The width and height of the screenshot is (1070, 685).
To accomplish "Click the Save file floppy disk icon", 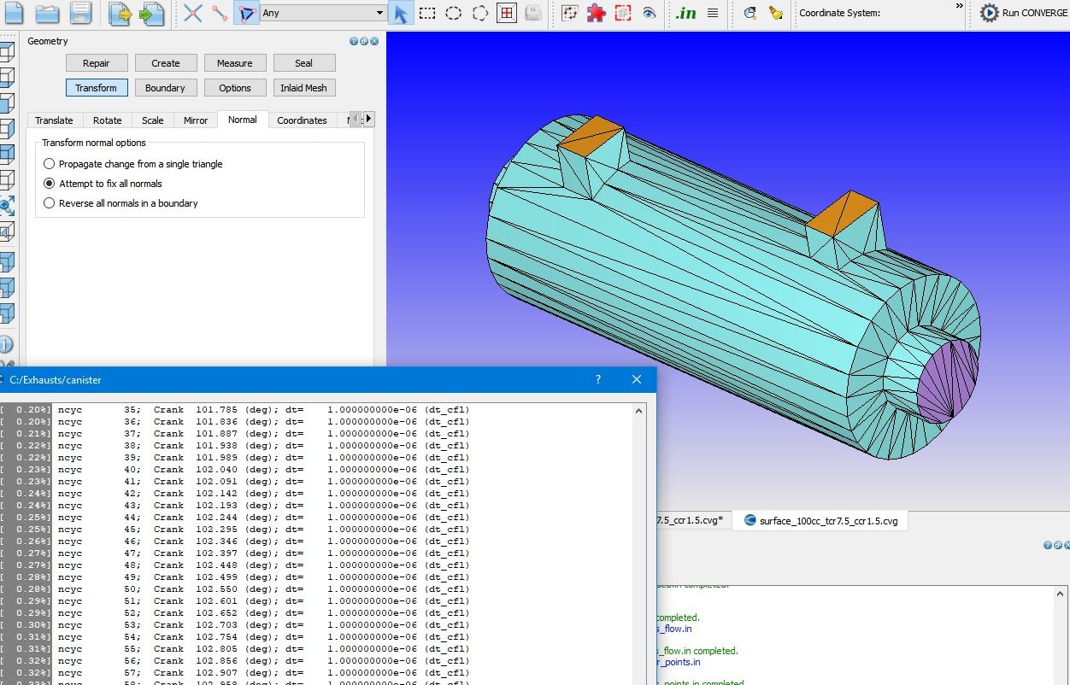I will click(80, 13).
